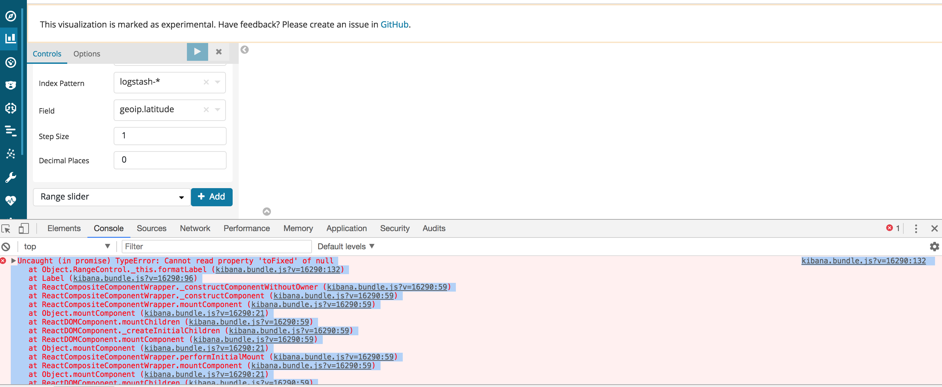The image size is (942, 387).
Task: Open the DevTools Performance tab
Action: (x=247, y=228)
